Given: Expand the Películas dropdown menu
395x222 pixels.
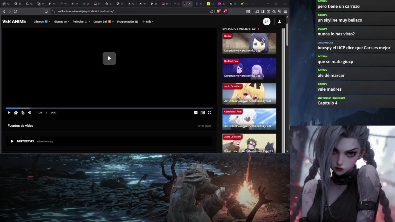Looking at the screenshot, I should coord(81,22).
